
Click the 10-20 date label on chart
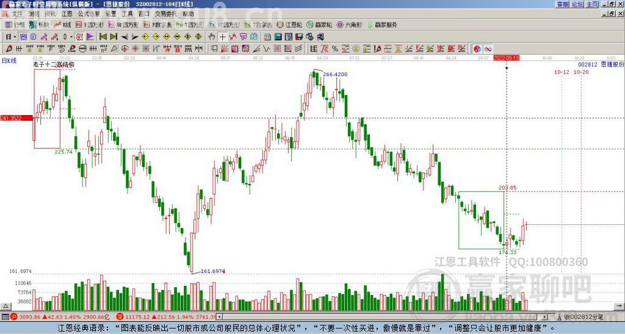[x=580, y=72]
